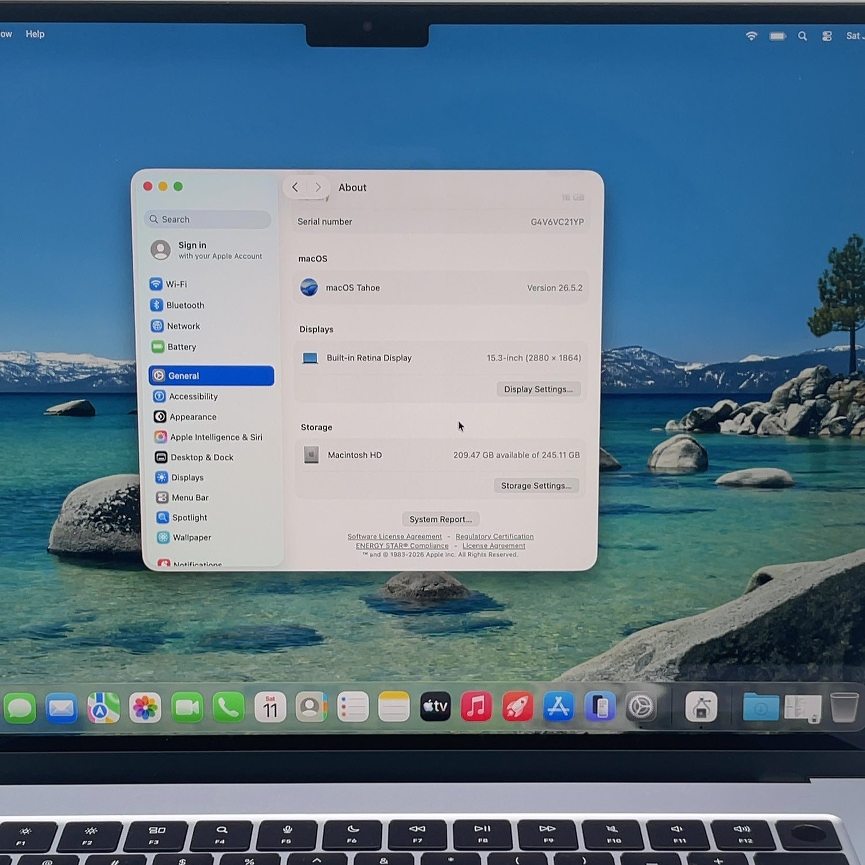This screenshot has height=865, width=865.
Task: Open App Store from the Dock
Action: click(x=558, y=706)
